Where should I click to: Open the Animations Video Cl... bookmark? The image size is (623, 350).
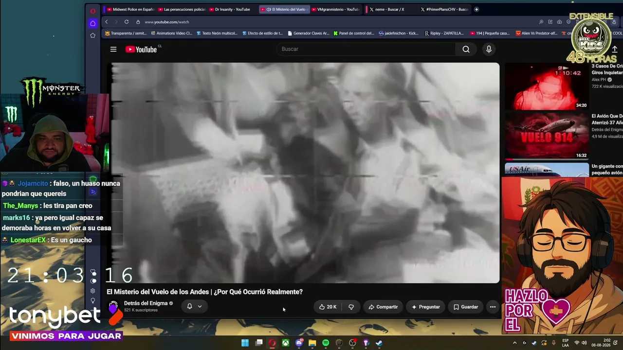coord(171,34)
